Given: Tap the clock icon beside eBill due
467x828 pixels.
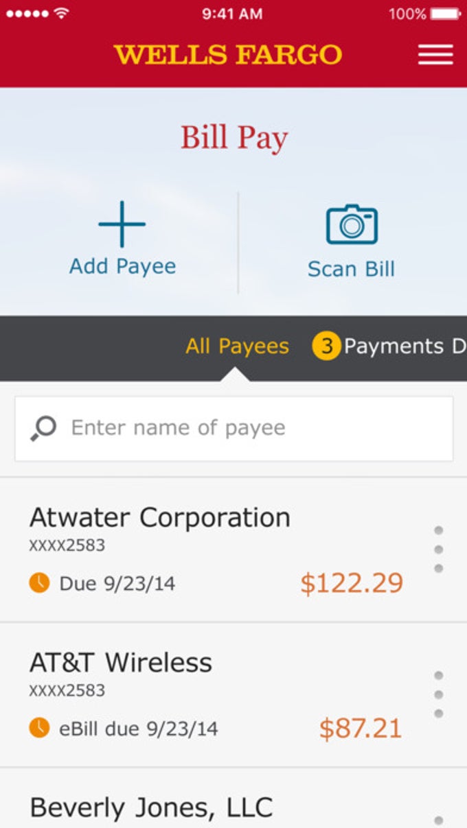Looking at the screenshot, I should click(x=39, y=728).
